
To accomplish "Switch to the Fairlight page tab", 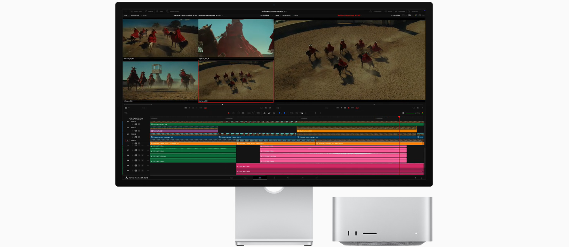I will click(303, 178).
